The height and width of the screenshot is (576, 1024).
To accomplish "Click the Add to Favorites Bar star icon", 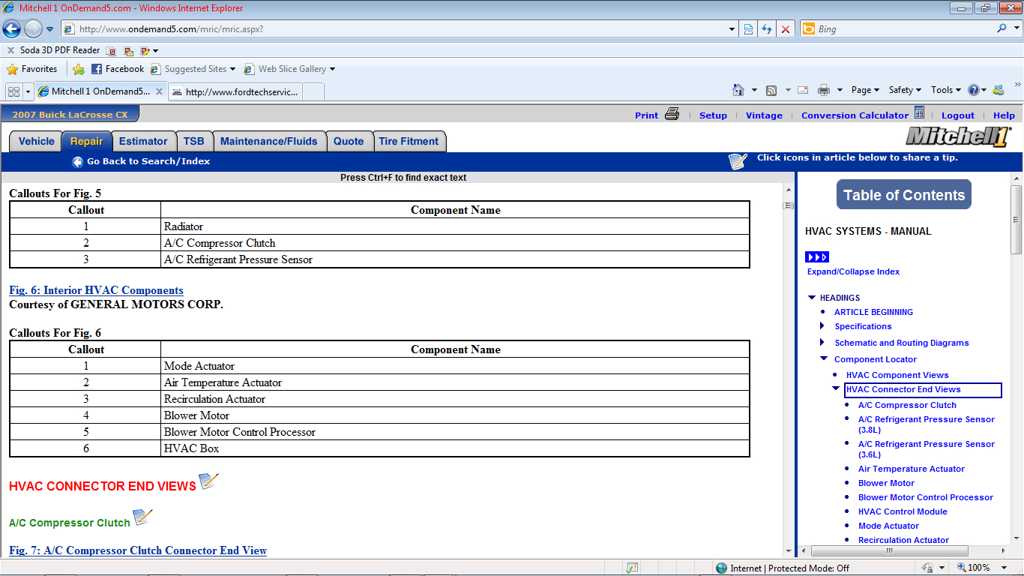I will [79, 69].
